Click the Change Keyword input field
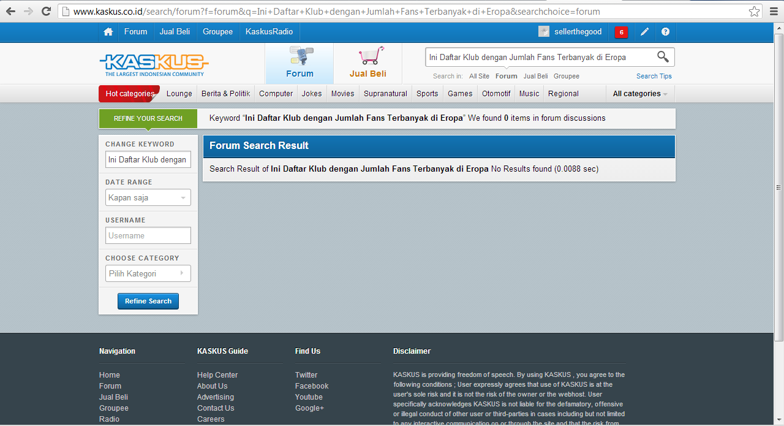Viewport: 784px width, 426px height. [148, 159]
